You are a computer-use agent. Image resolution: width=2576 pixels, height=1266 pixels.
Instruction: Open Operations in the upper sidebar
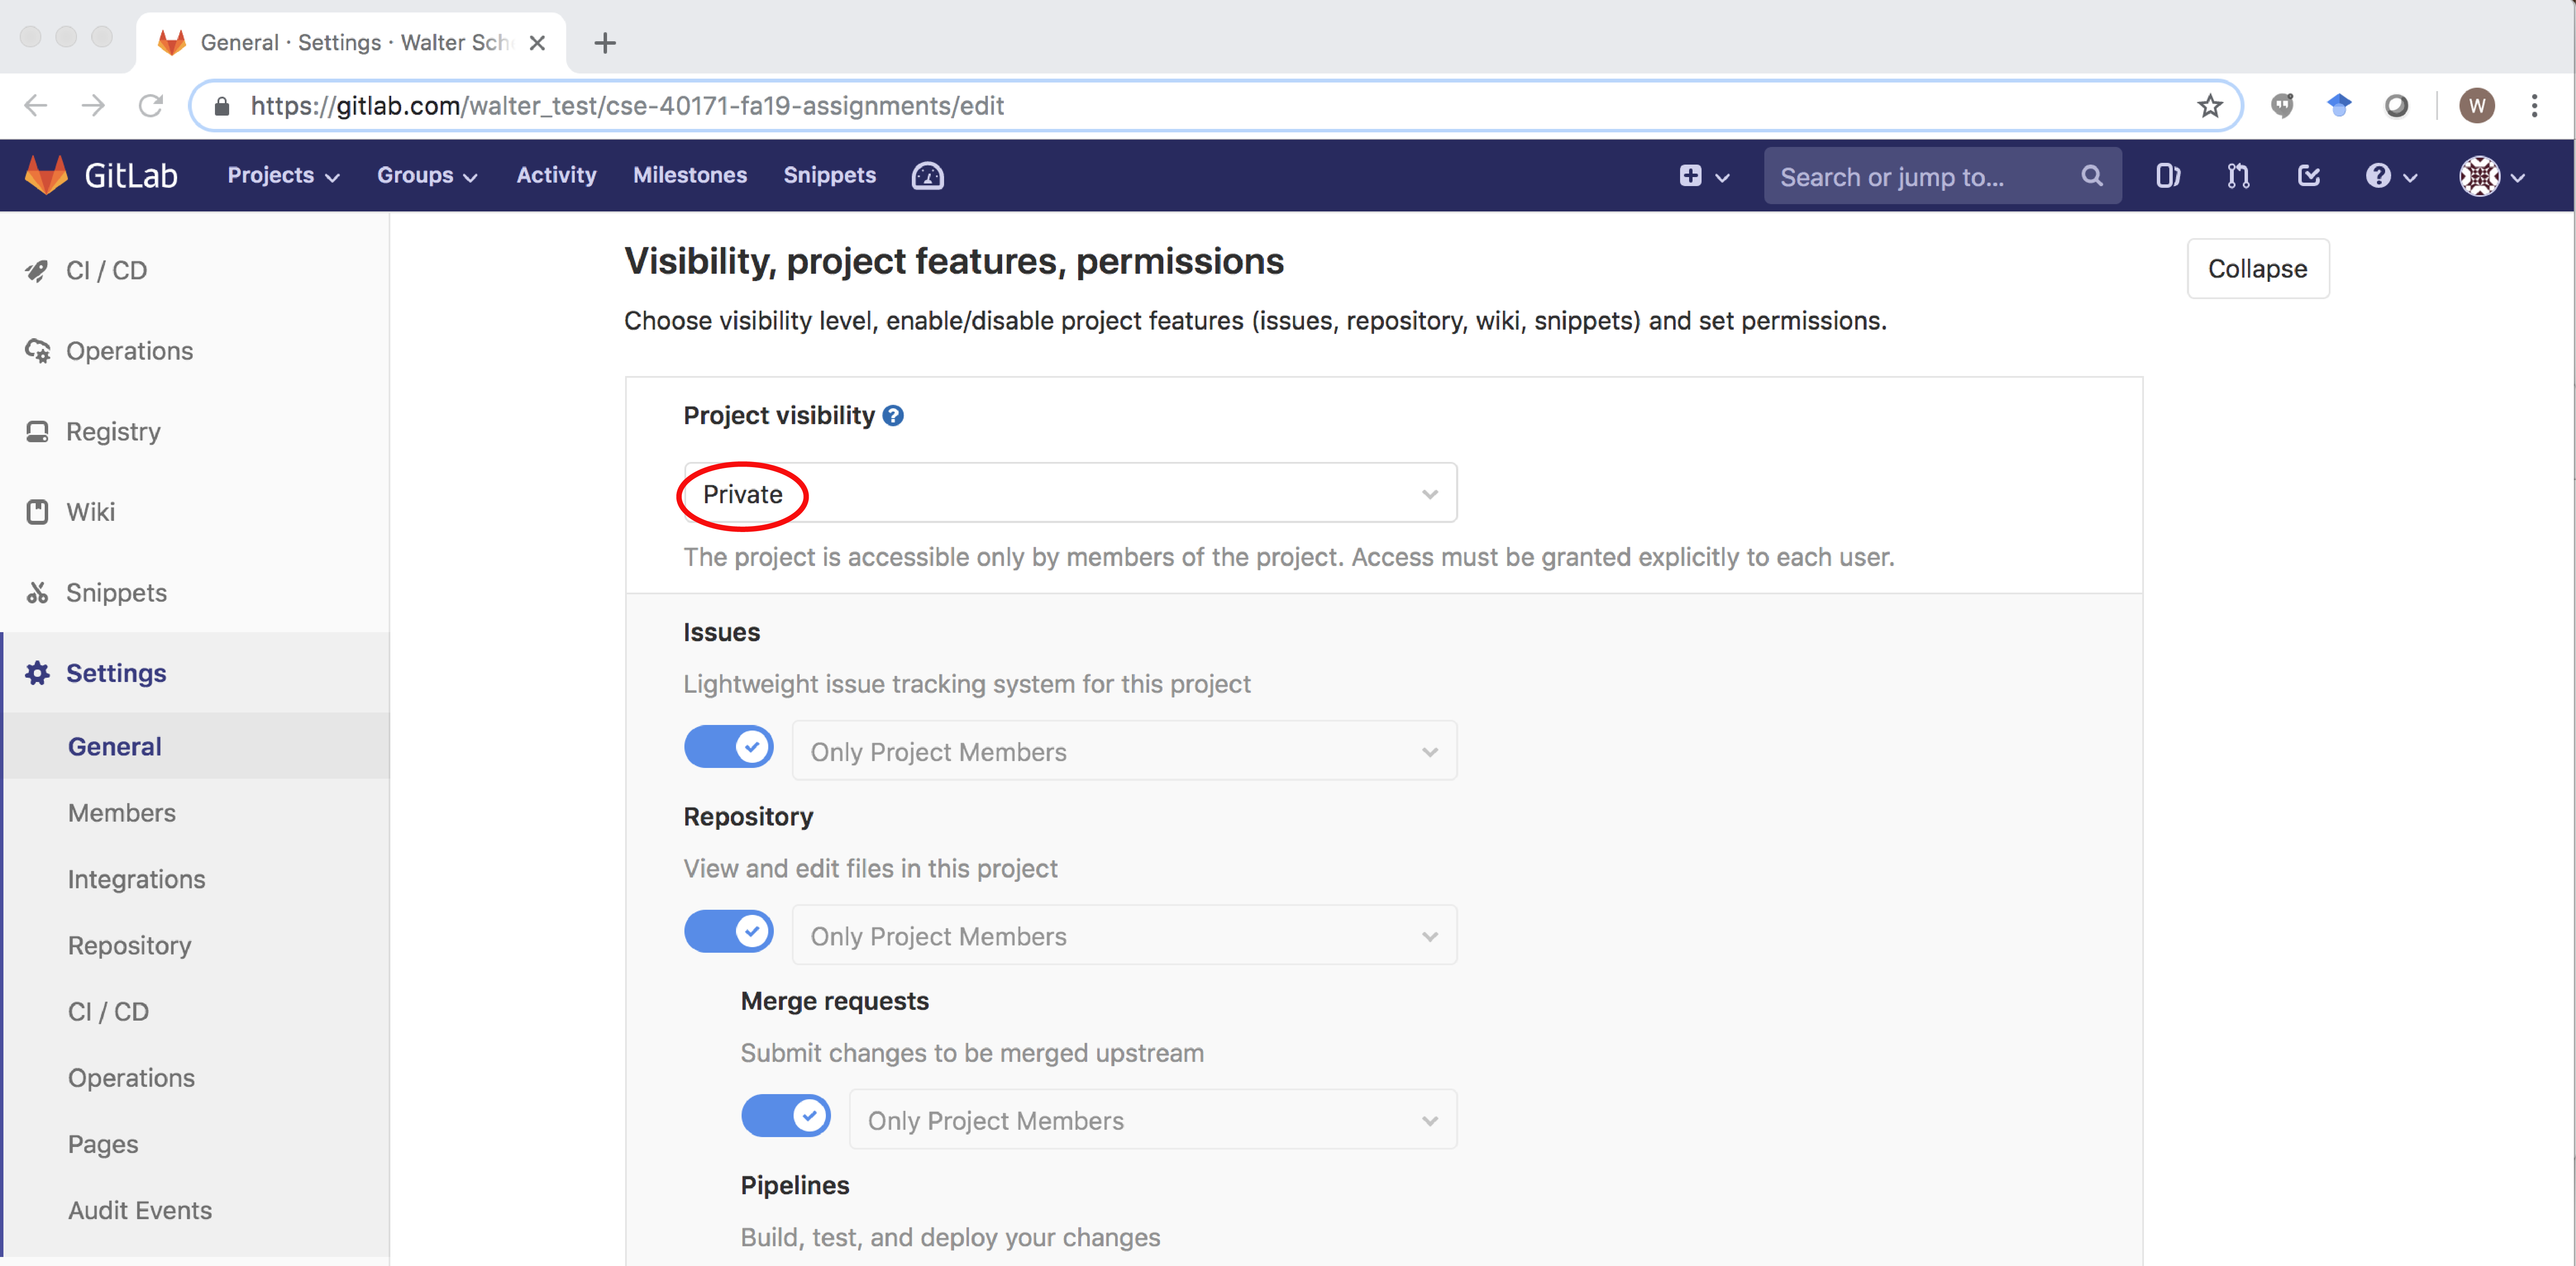click(x=129, y=352)
